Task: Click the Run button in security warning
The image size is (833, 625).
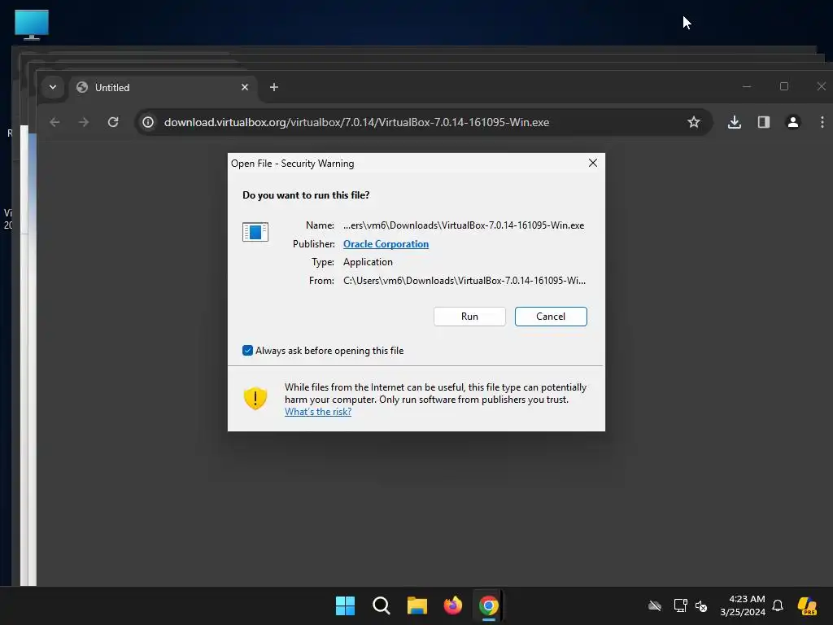Action: 469,317
